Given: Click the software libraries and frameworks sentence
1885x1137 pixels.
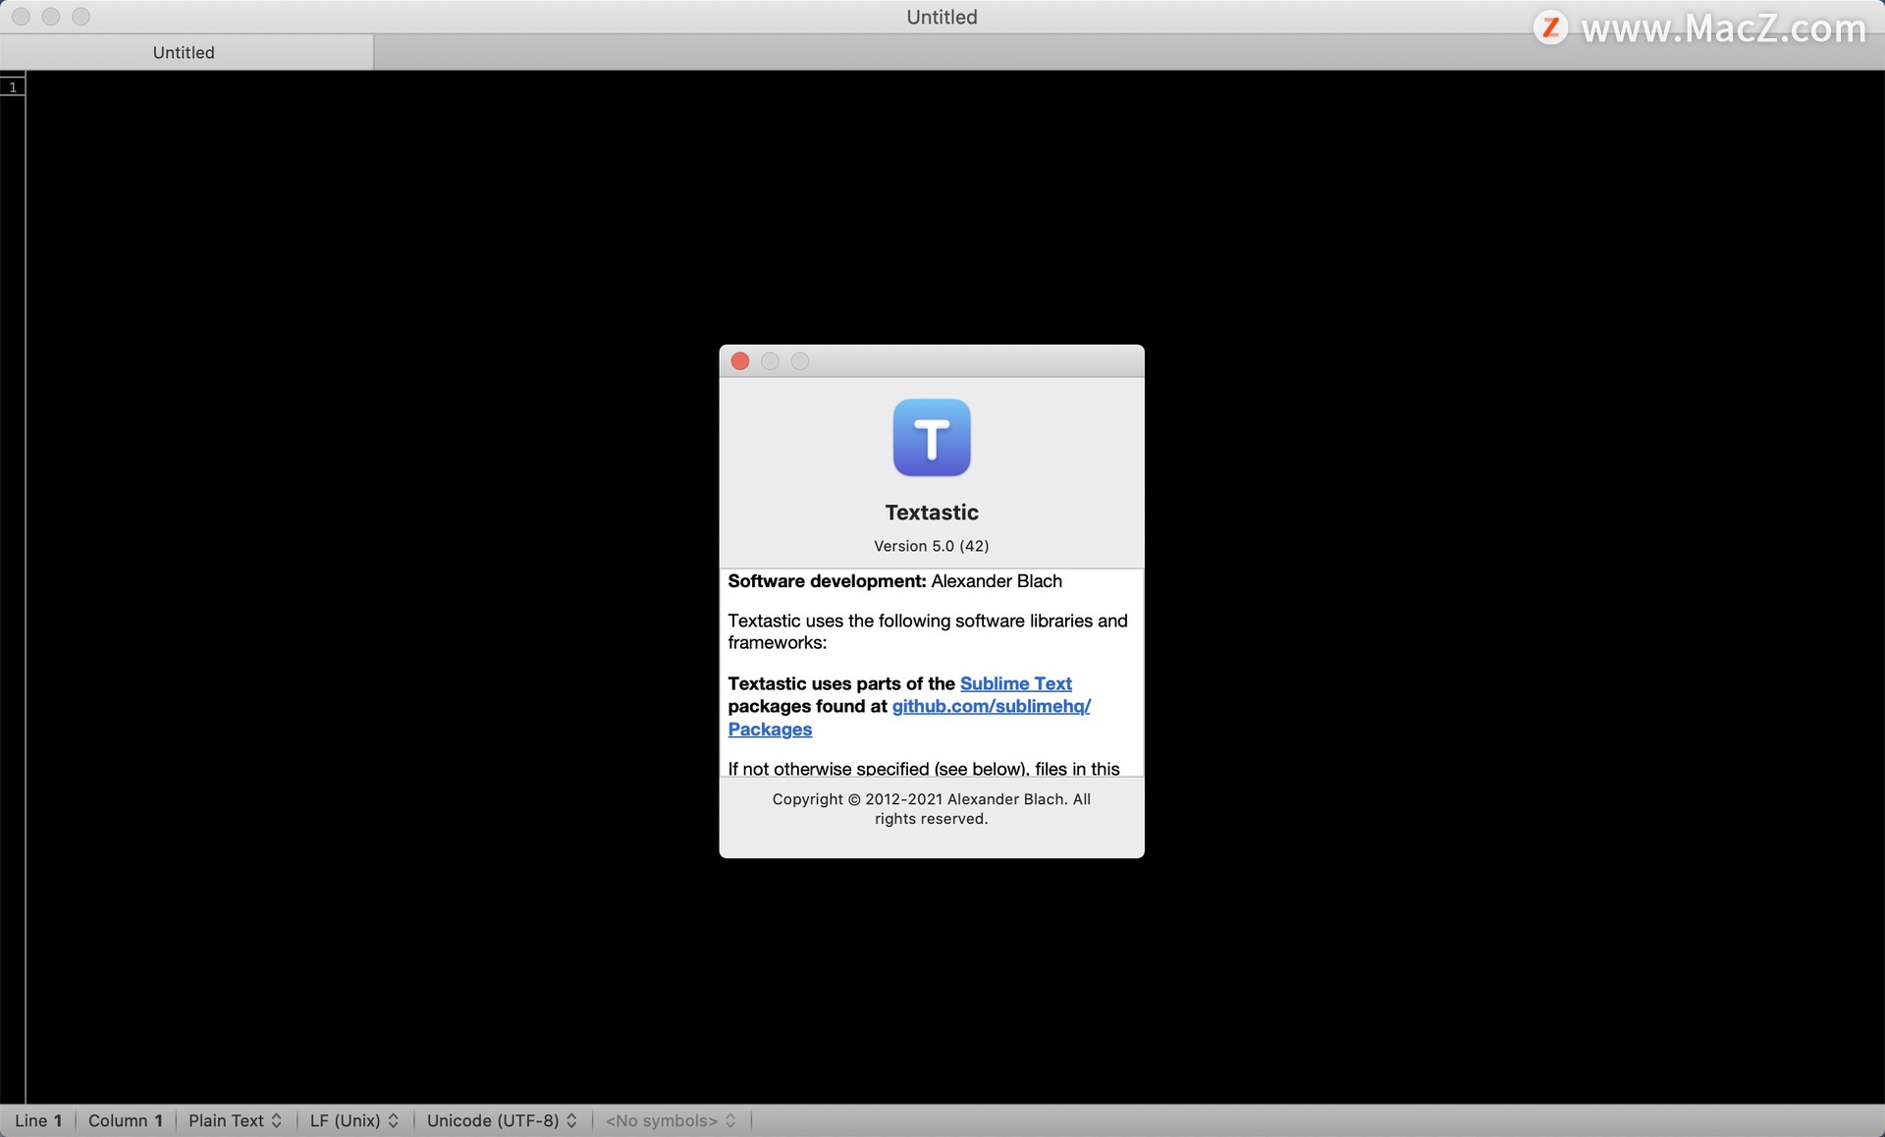Looking at the screenshot, I should 928,632.
